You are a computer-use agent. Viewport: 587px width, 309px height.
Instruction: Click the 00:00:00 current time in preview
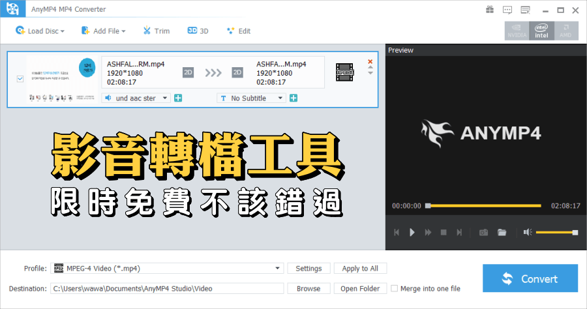point(406,206)
